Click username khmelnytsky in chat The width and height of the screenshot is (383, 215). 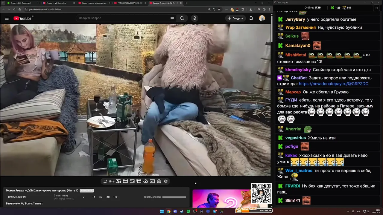298,70
